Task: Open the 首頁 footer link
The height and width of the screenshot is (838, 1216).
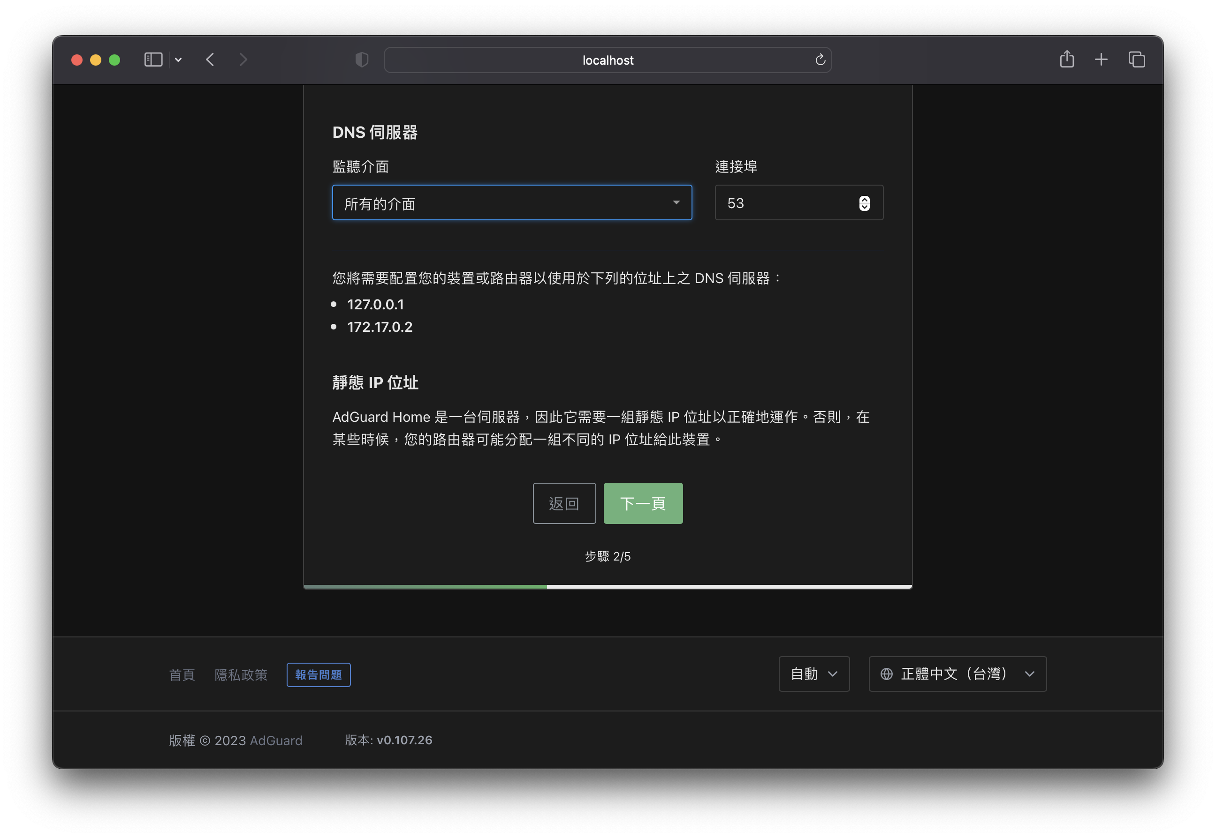Action: click(182, 675)
